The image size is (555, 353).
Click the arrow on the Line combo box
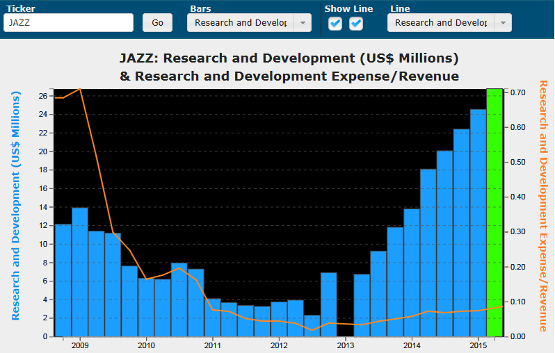[503, 23]
